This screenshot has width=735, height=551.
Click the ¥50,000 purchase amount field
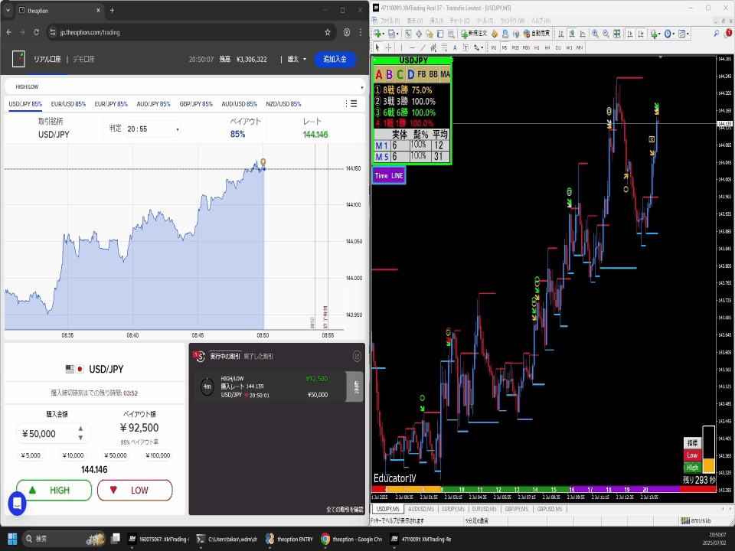pos(53,434)
